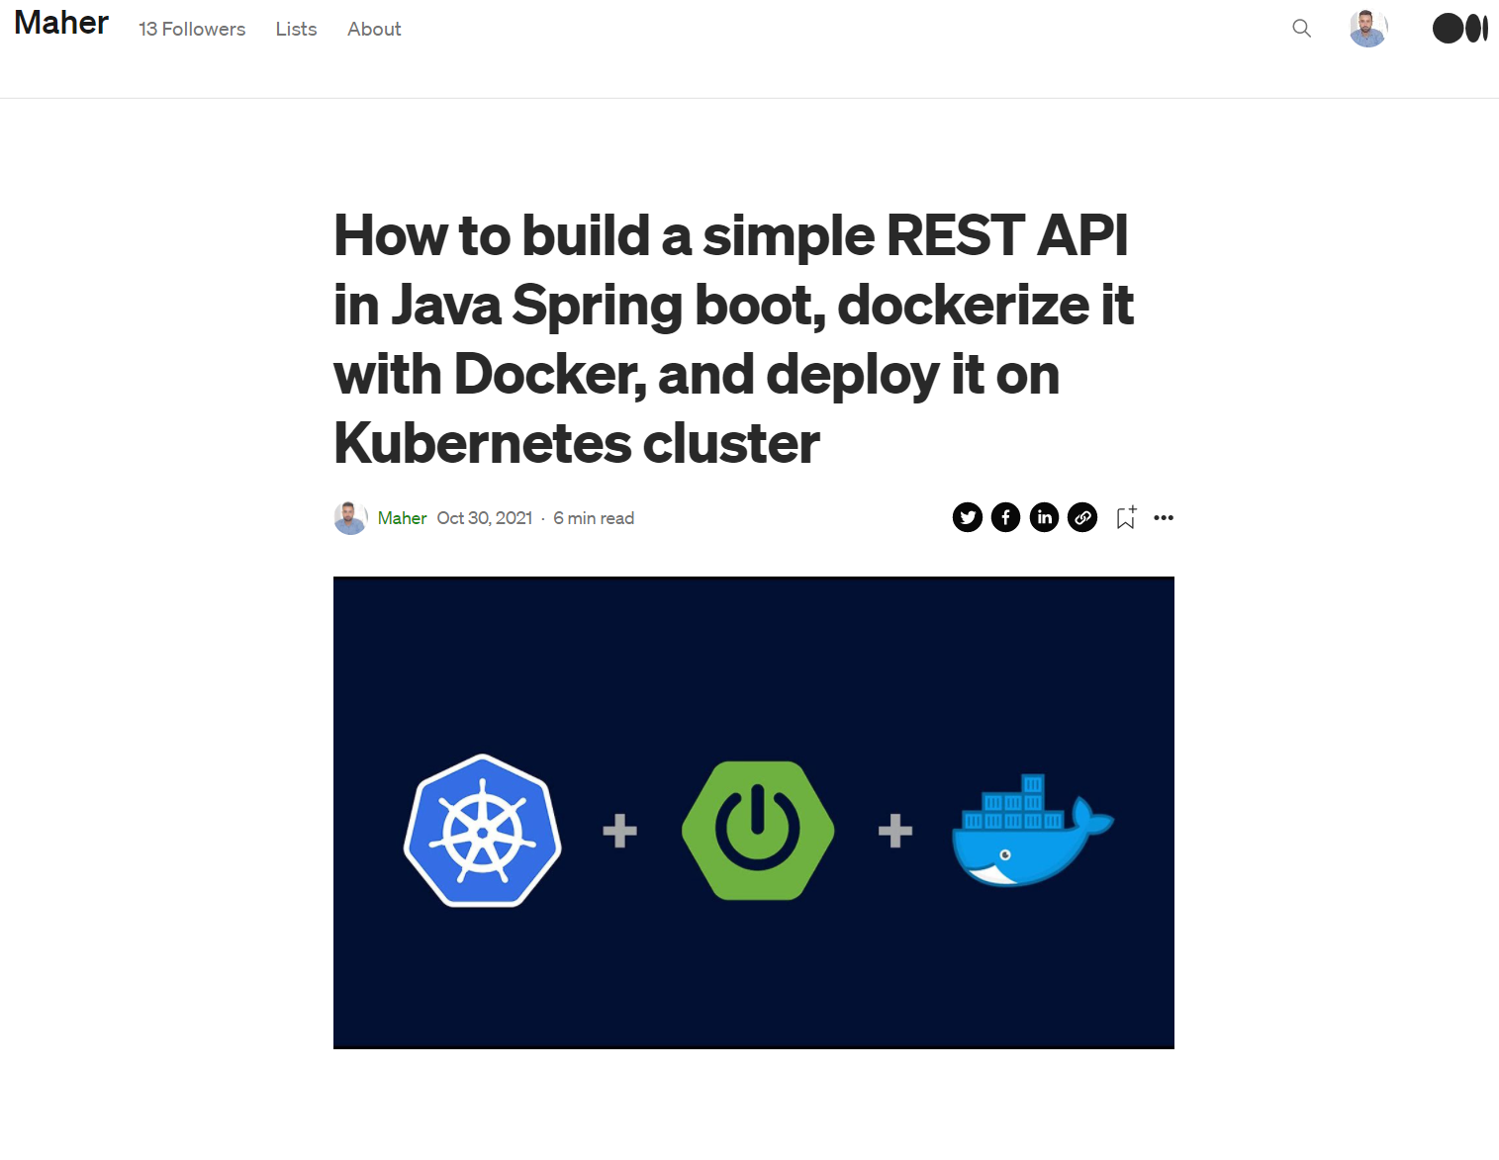
Task: Copy the article link icon
Action: (1082, 517)
